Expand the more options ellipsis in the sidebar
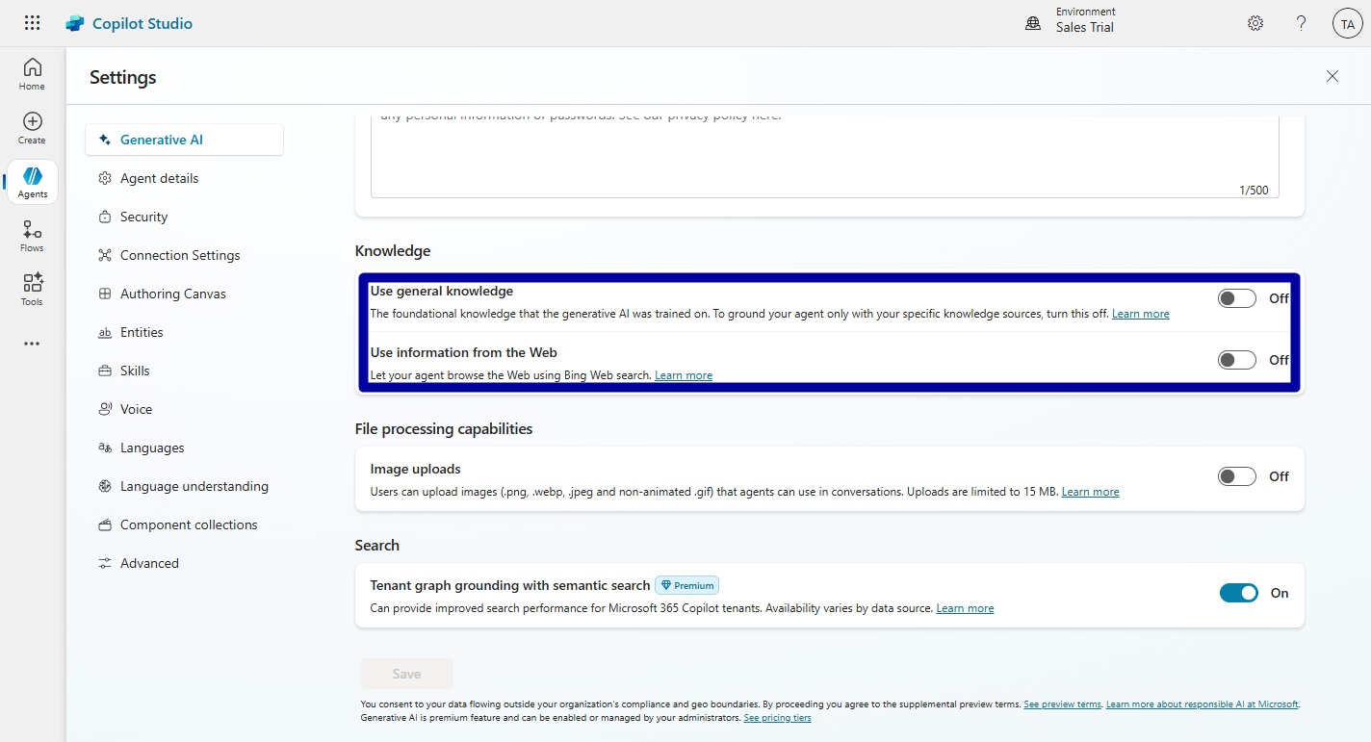This screenshot has height=742, width=1371. [32, 343]
